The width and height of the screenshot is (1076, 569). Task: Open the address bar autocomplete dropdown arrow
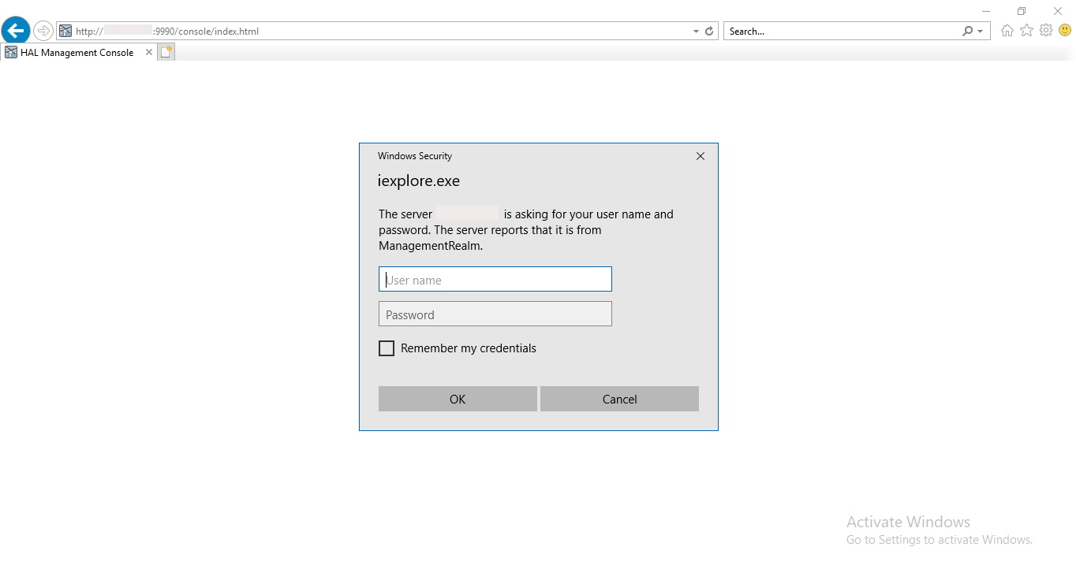tap(696, 32)
